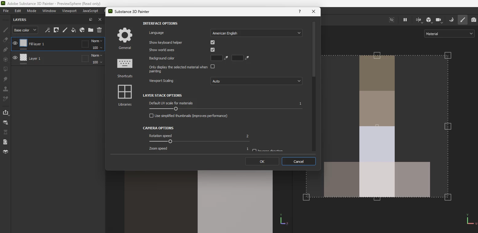Viewport: 478px width, 233px height.
Task: Open the Viewport Scaling dropdown set to Auto
Action: pos(256,81)
